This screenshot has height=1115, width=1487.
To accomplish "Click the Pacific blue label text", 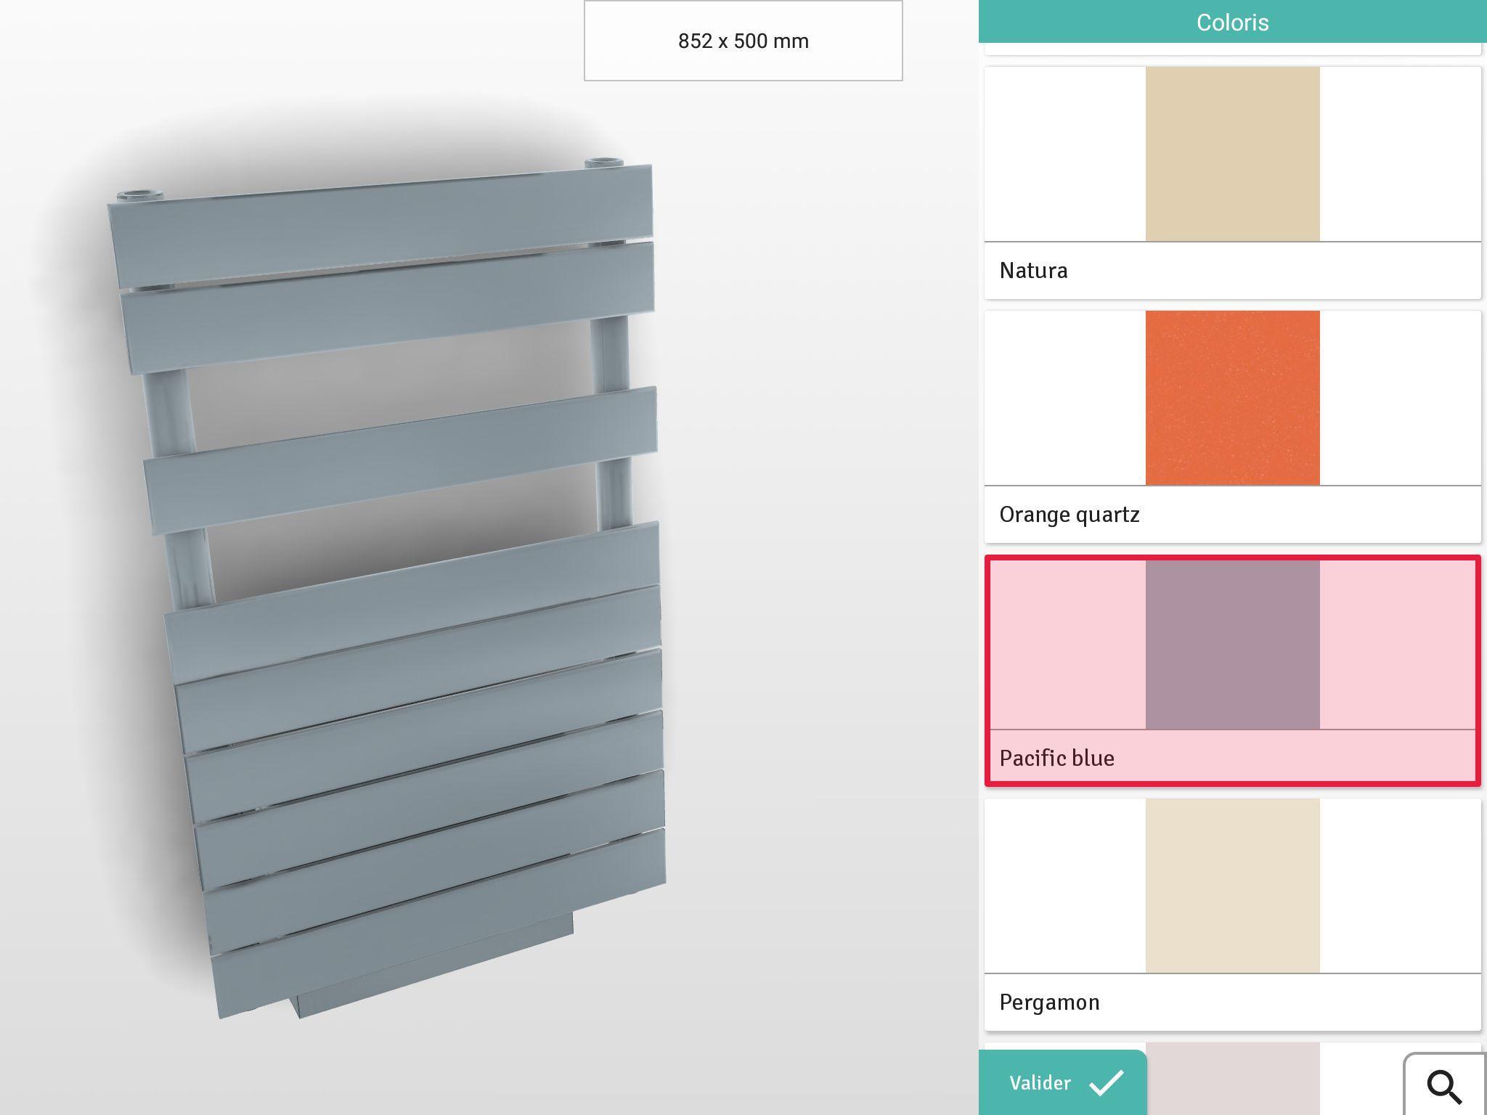I will point(1056,759).
